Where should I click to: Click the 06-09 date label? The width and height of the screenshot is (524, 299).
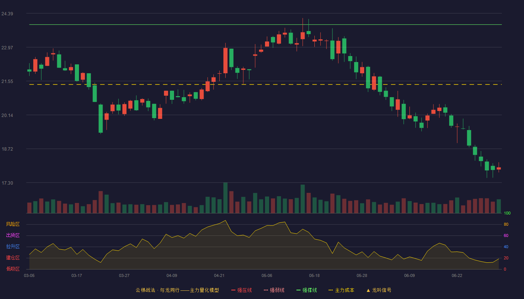pos(409,275)
